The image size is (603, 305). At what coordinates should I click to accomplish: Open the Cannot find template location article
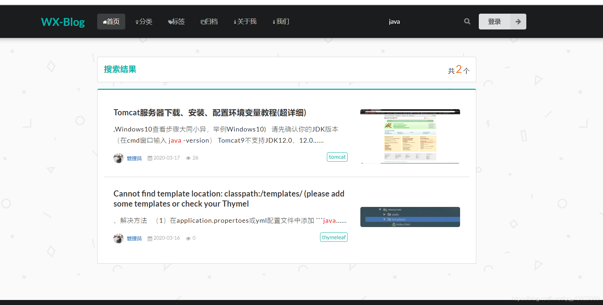229,199
